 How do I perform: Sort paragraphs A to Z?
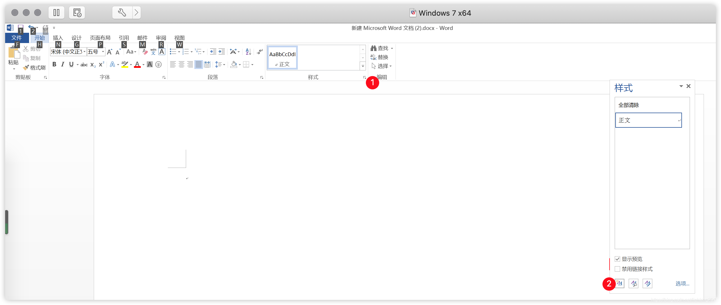(248, 52)
